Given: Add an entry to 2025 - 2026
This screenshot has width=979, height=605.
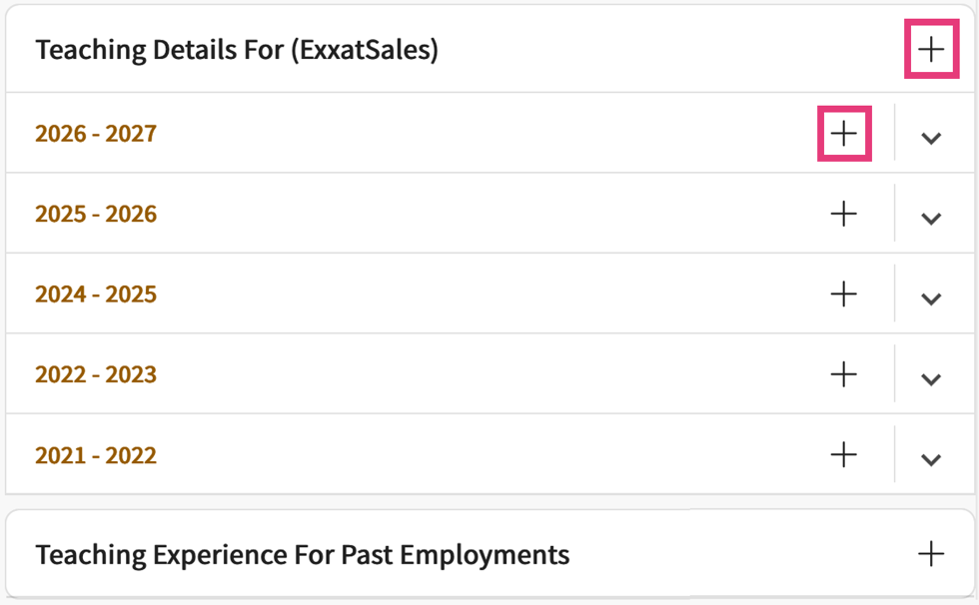Looking at the screenshot, I should (844, 214).
